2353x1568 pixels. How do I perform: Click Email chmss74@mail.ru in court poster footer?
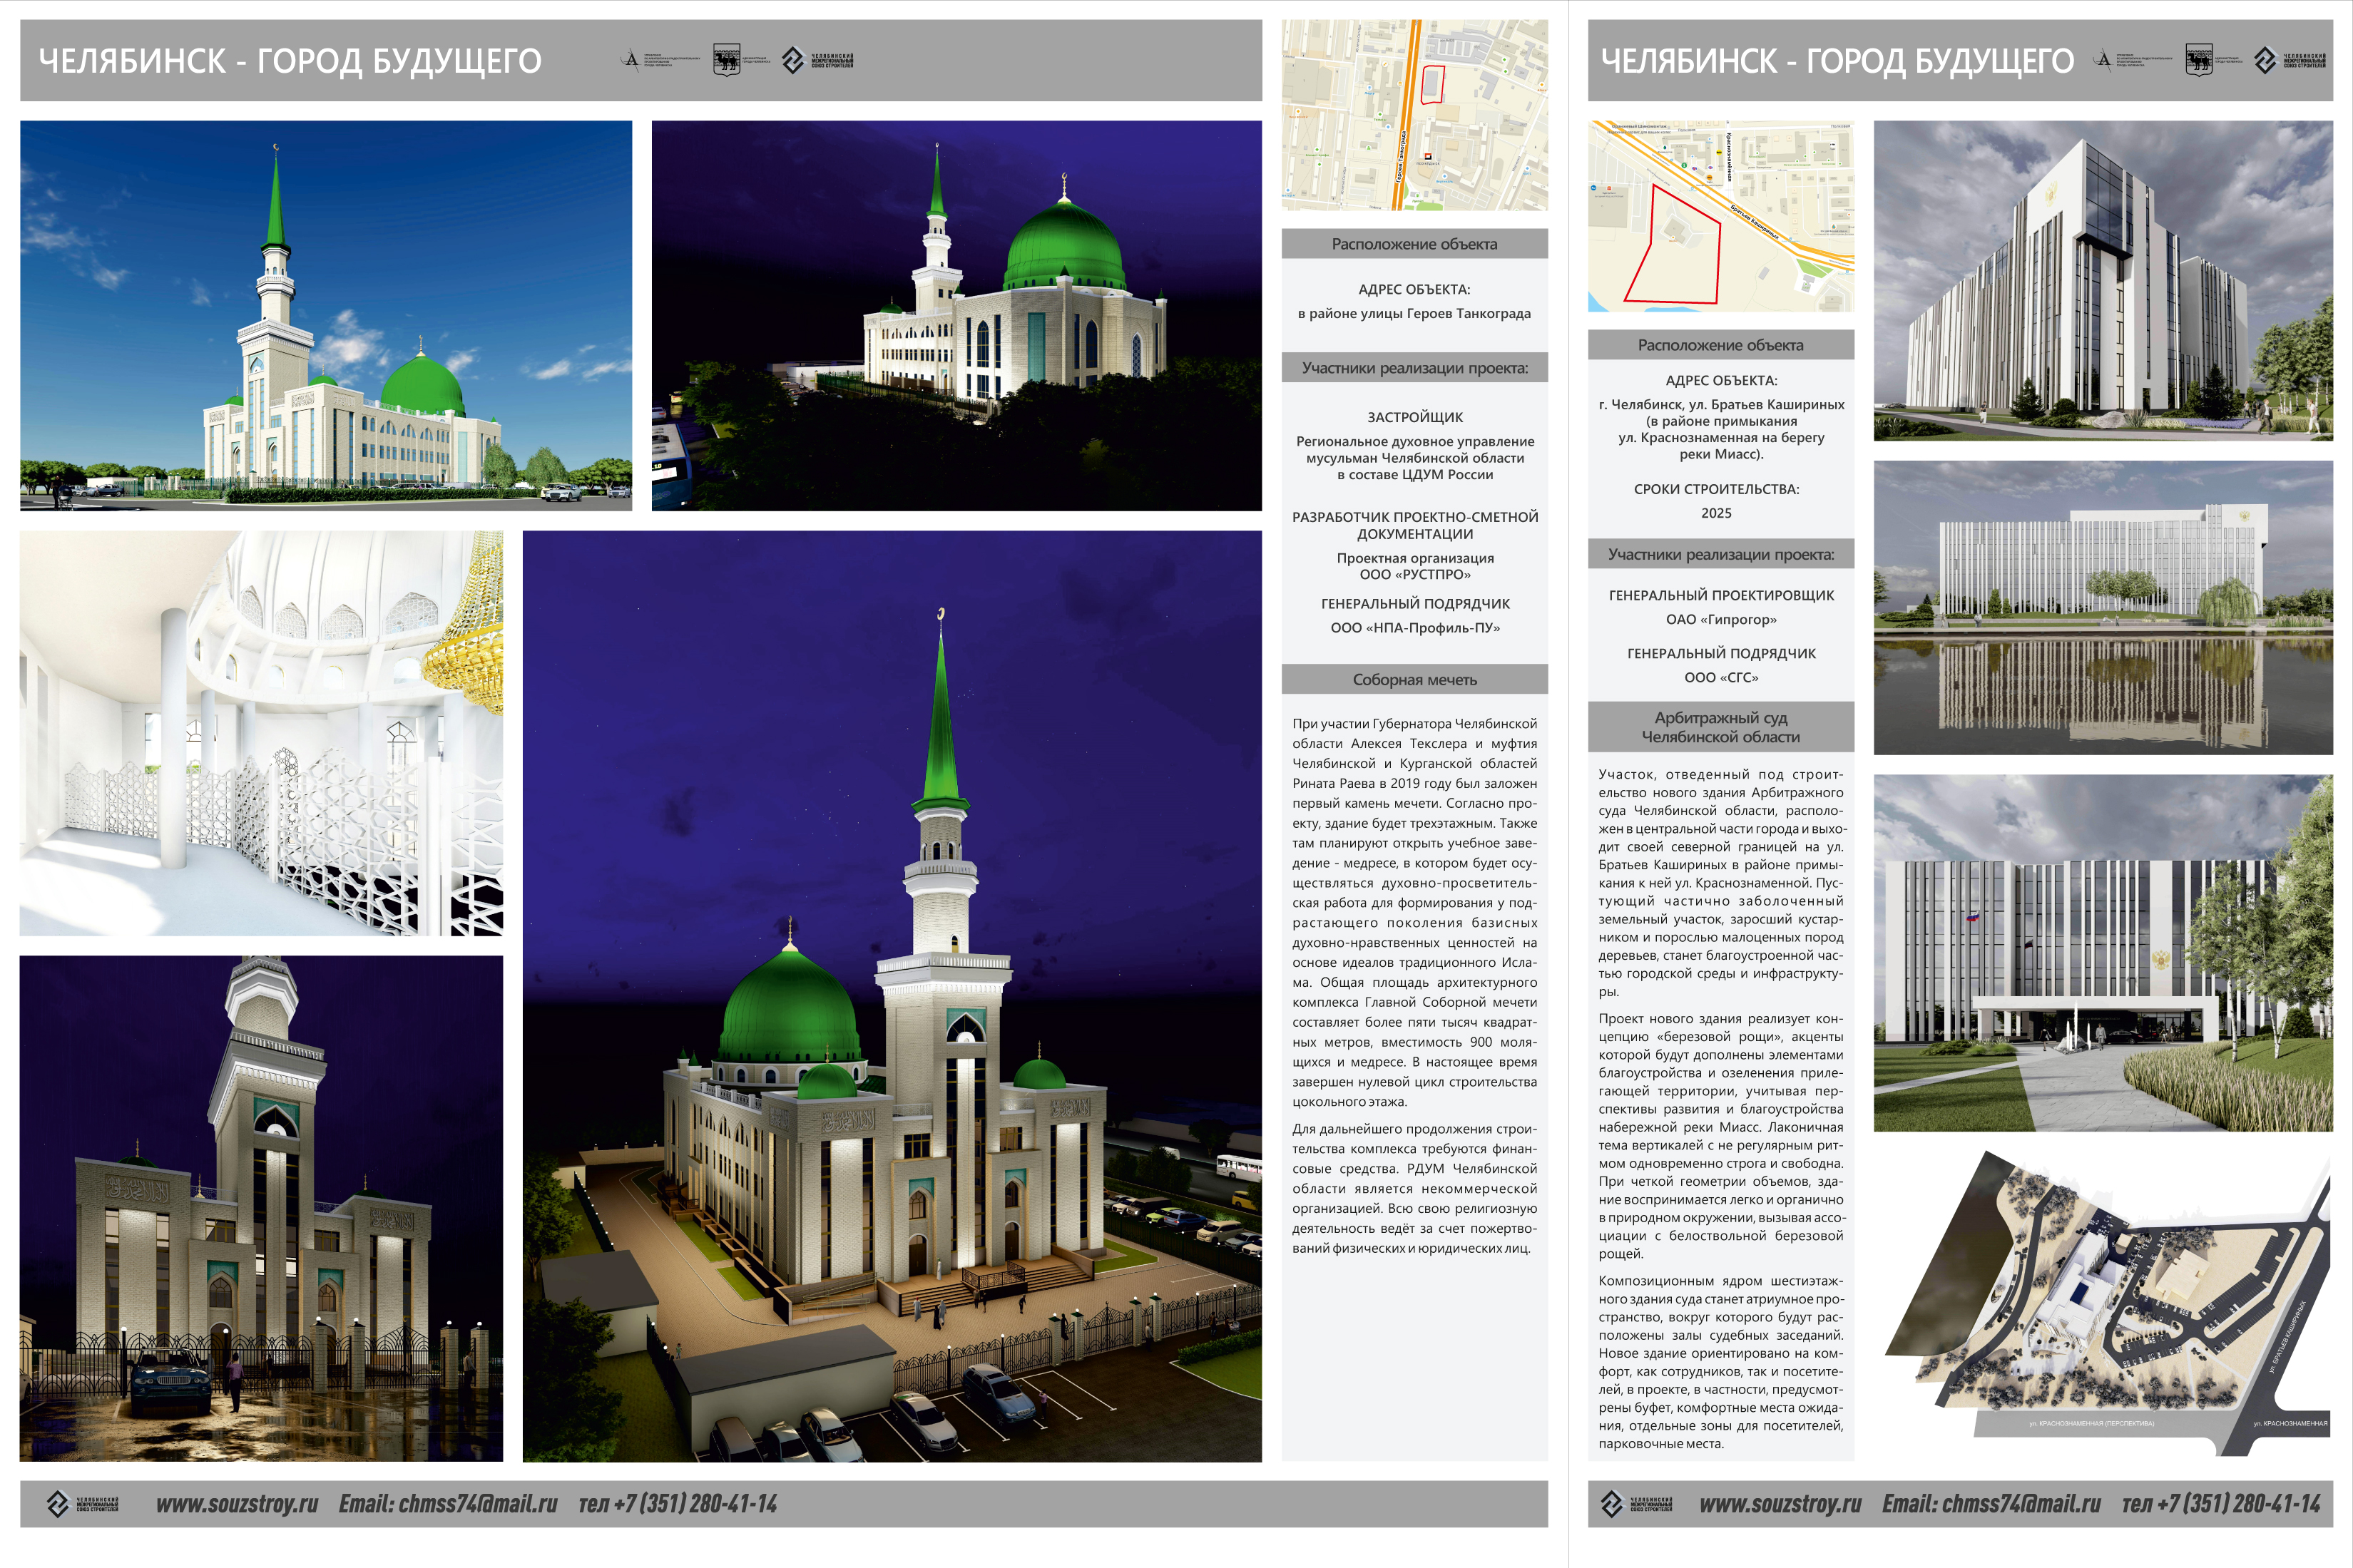click(x=1990, y=1504)
